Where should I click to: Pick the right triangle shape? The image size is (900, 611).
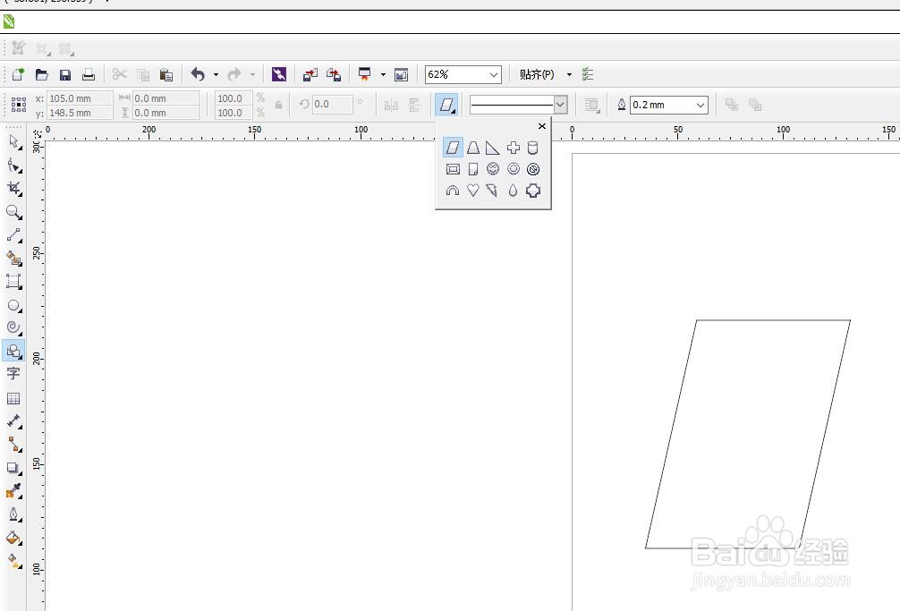pos(492,148)
